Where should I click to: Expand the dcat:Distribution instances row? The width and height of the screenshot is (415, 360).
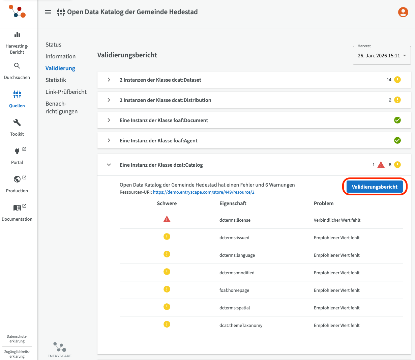[109, 100]
